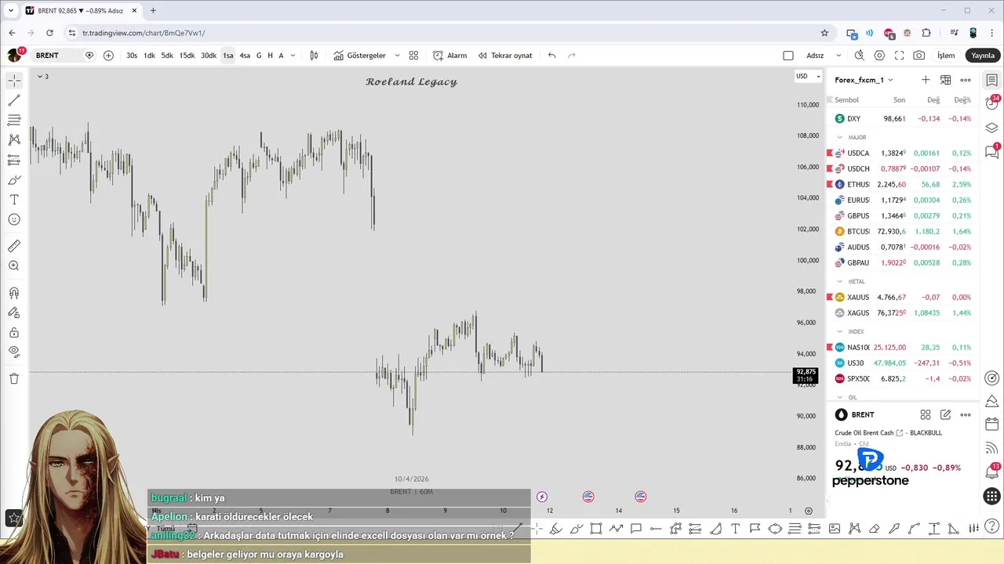Toggle magnet mode for drawings
This screenshot has height=564, width=1004.
(14, 293)
